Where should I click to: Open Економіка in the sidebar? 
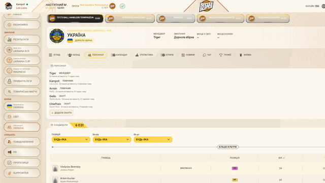tap(22, 25)
